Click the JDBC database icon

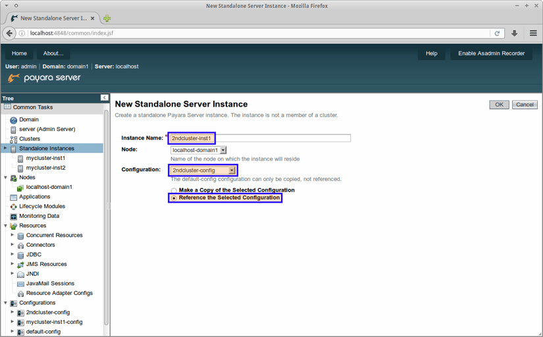(x=20, y=255)
